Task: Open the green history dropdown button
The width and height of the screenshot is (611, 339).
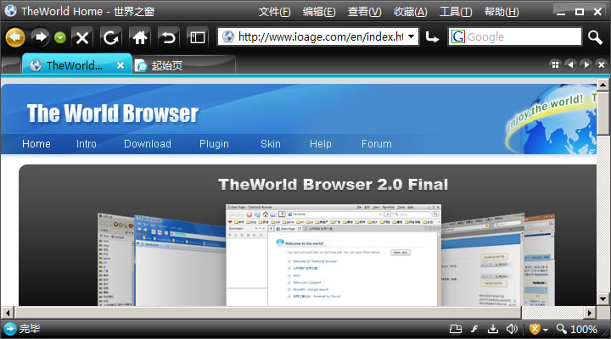Action: 60,37
